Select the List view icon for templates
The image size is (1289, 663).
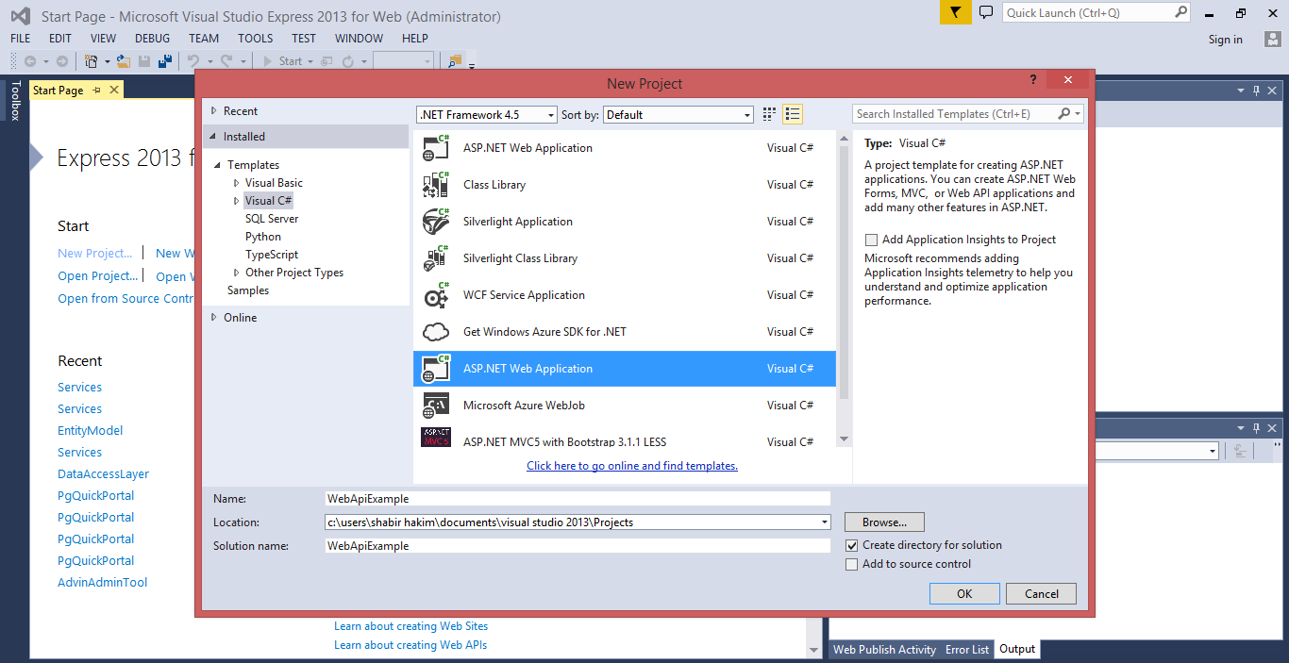792,113
